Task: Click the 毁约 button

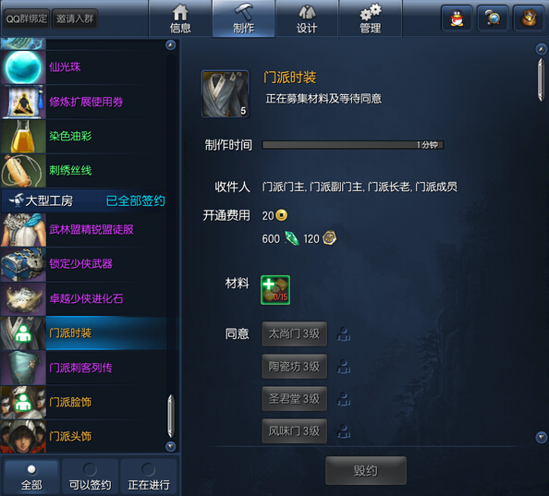Action: coord(366,470)
